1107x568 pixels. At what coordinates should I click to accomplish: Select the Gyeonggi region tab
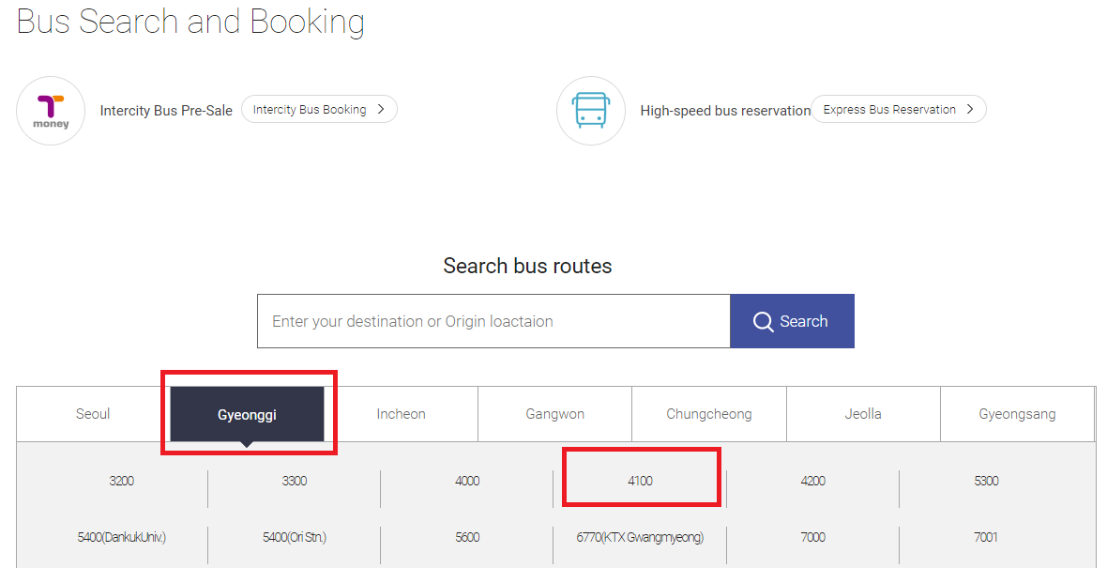[x=247, y=414]
